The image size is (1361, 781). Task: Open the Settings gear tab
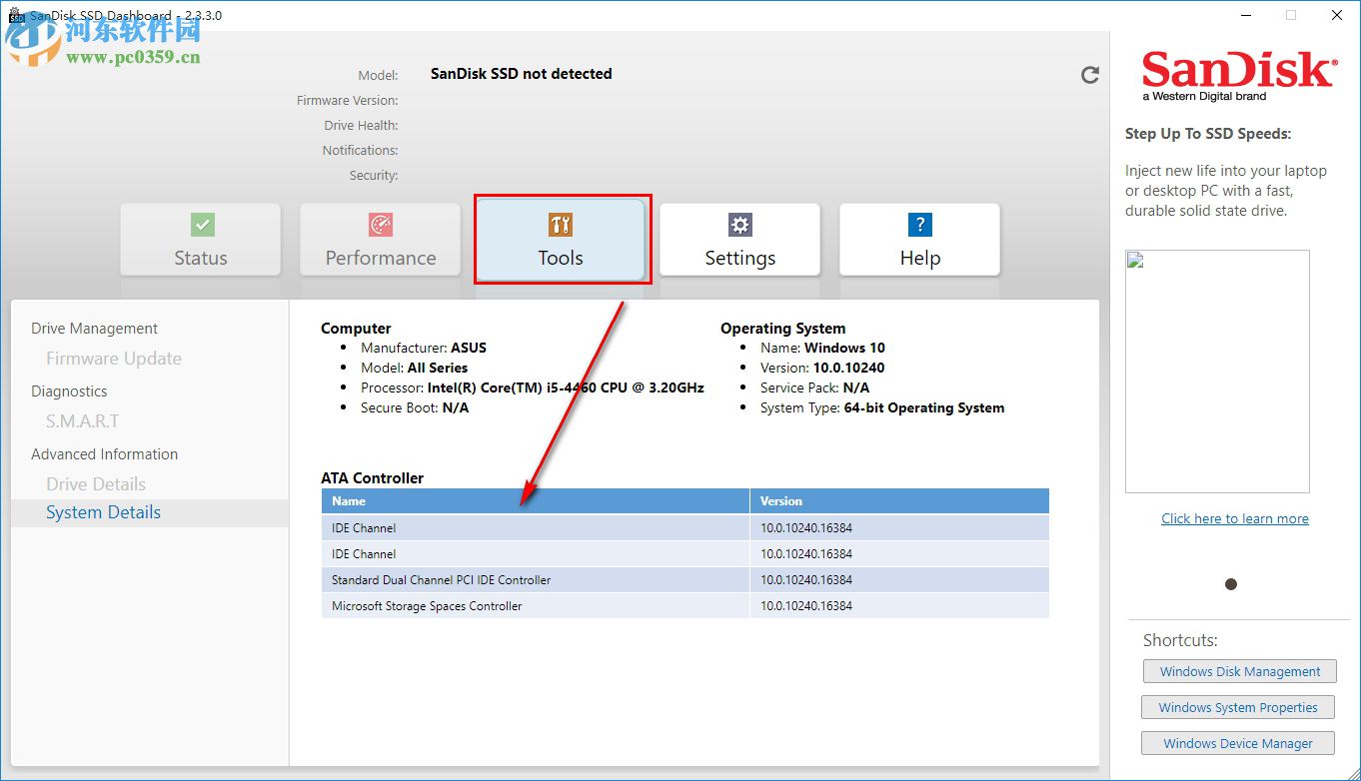pos(740,241)
